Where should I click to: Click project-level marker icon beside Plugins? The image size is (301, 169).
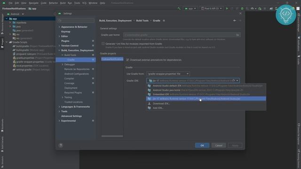(x=93, y=41)
